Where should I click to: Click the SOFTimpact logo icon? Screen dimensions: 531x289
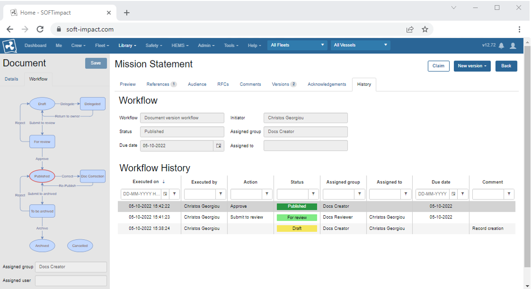(x=9, y=46)
